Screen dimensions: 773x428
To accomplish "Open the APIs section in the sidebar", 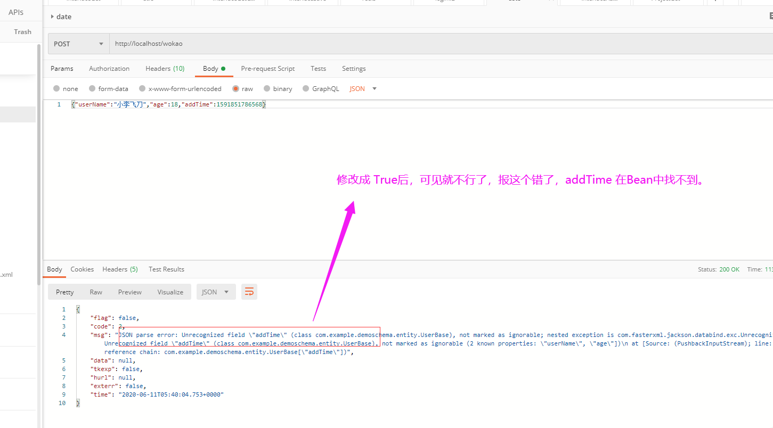I will [x=15, y=12].
